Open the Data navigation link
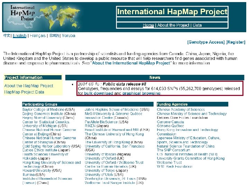 197,25
